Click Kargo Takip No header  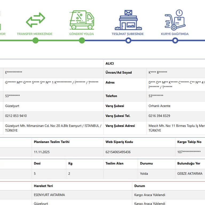(189, 142)
